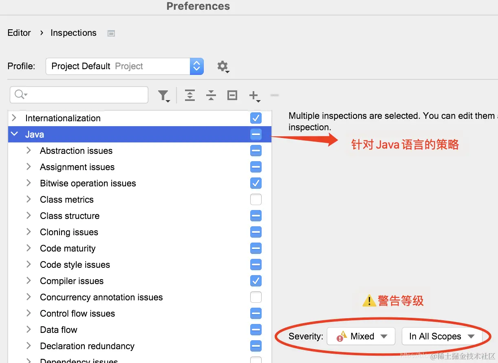Screen dimensions: 498x363
Task: Expand the Bitwise operation issues node
Action: click(29, 183)
